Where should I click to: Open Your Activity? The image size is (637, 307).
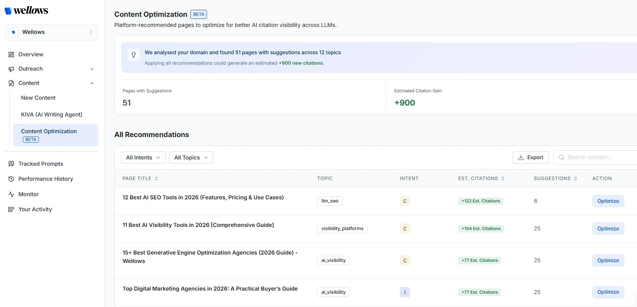(35, 209)
